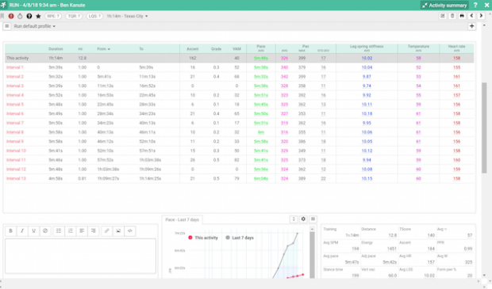The image size is (492, 289).
Task: Insert numbered list in notes
Action: point(71,230)
